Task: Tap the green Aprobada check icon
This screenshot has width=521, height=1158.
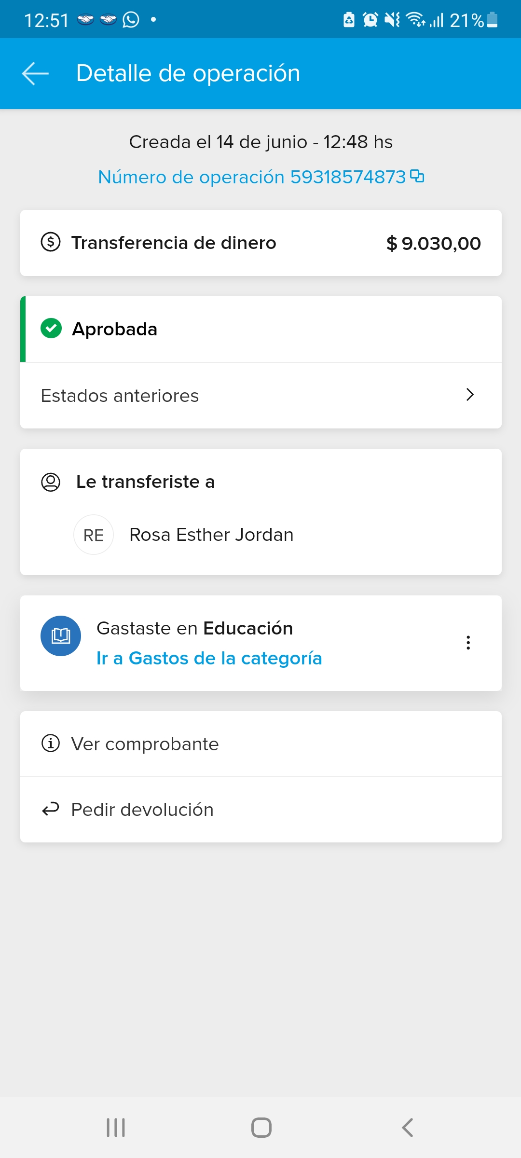Action: (51, 329)
